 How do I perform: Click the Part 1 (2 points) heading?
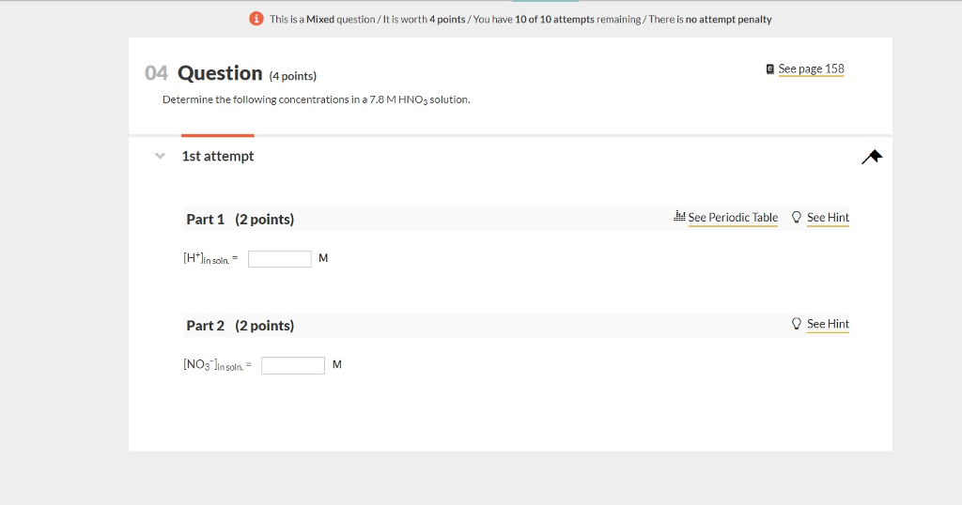coord(240,220)
